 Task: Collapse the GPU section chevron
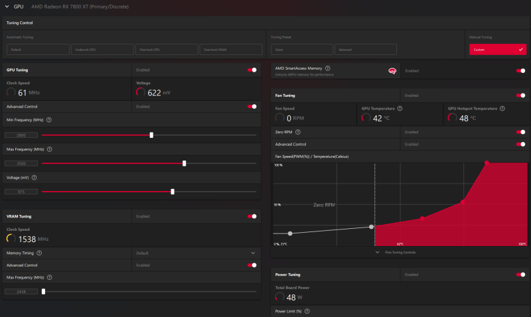click(7, 7)
